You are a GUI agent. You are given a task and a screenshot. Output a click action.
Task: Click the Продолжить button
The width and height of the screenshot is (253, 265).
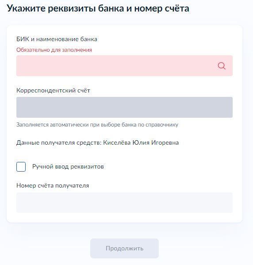pos(124,248)
